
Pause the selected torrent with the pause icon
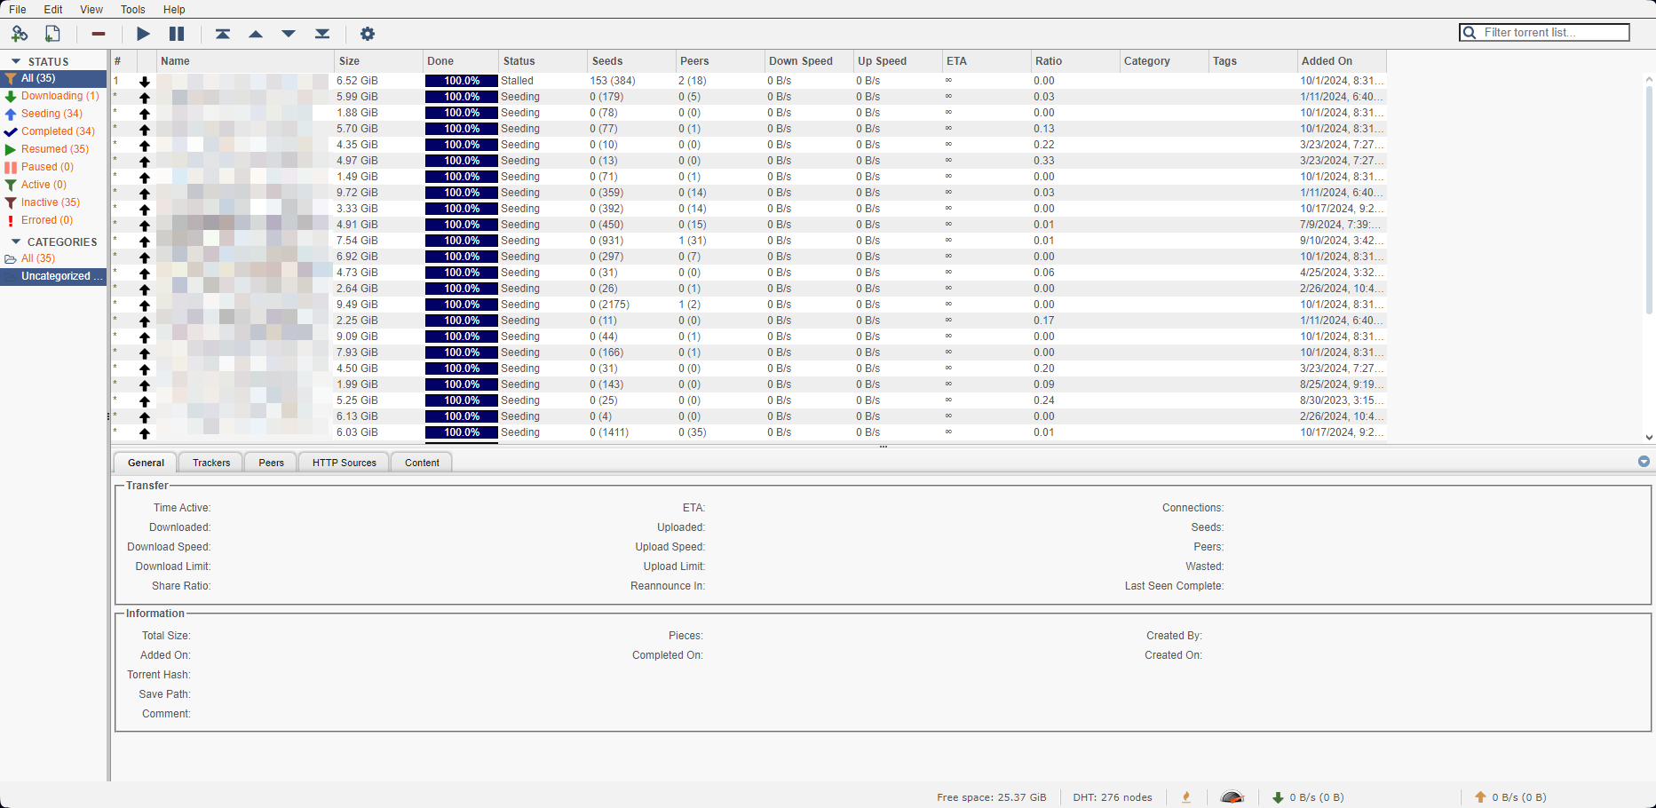(177, 34)
